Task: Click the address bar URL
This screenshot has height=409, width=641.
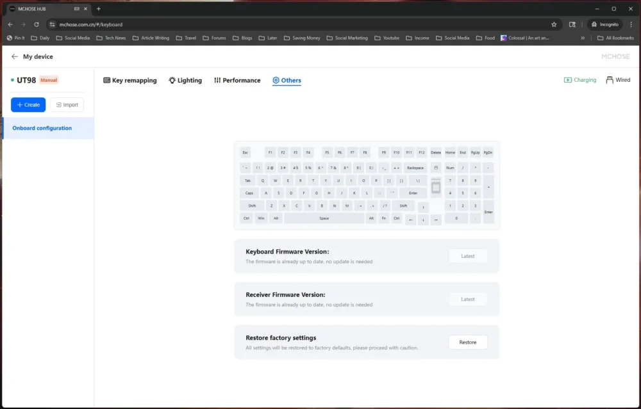Action: (91, 24)
